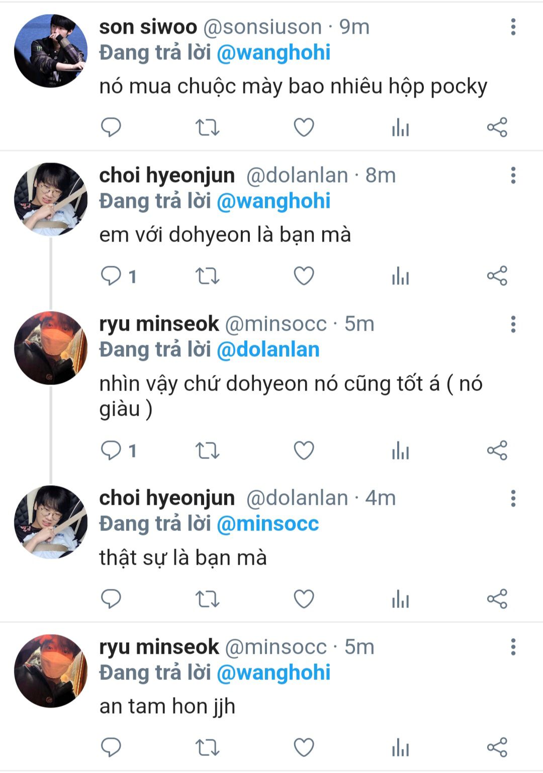Reply to son siwoo's pocky tweet
This screenshot has height=773, width=543.
pos(111,127)
